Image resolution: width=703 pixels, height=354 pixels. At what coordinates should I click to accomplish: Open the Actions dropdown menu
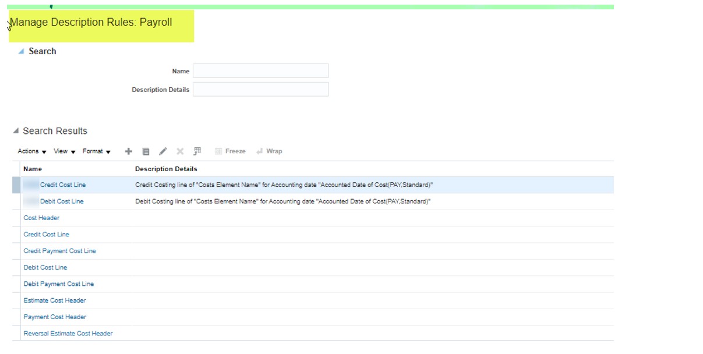[32, 151]
